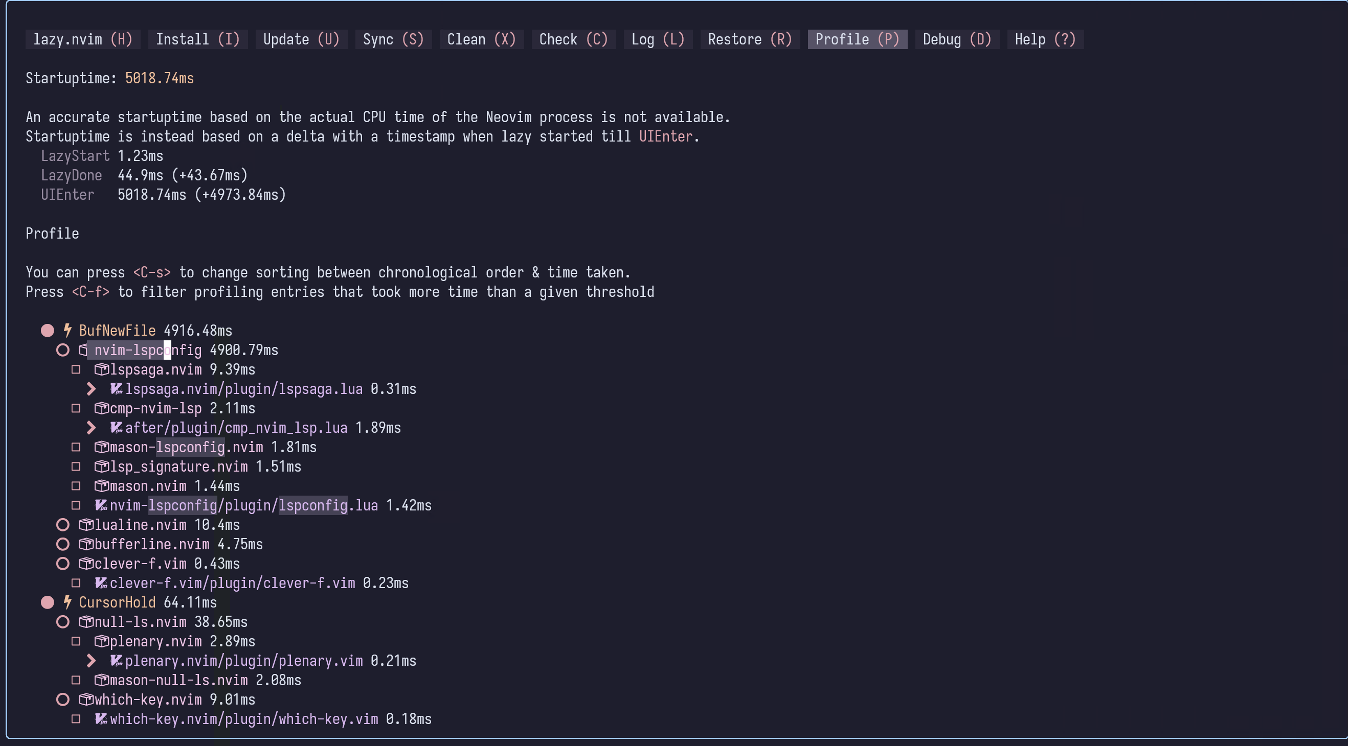Expand the chevron before after/plugin/cmp_nvim_lsp.lua
Screen dimensions: 1348x746
click(x=92, y=427)
